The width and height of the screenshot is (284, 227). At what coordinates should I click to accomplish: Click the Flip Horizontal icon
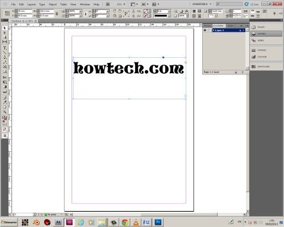point(115,16)
